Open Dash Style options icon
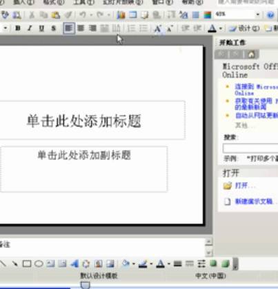The image size is (278, 289). coord(190,263)
